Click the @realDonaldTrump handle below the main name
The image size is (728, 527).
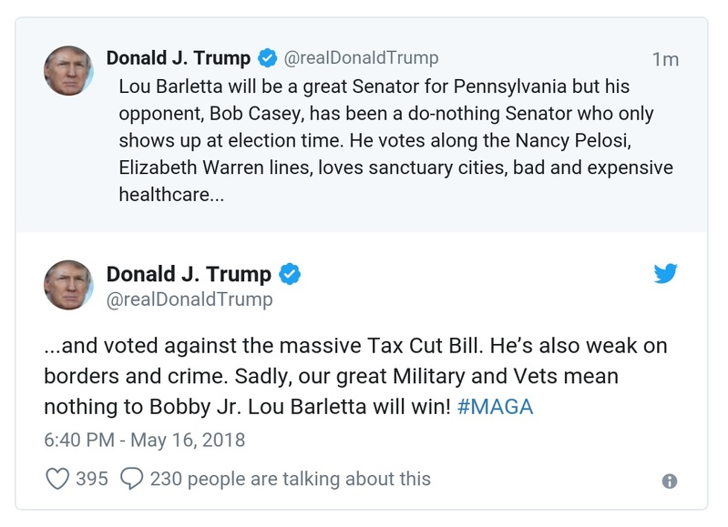point(190,299)
